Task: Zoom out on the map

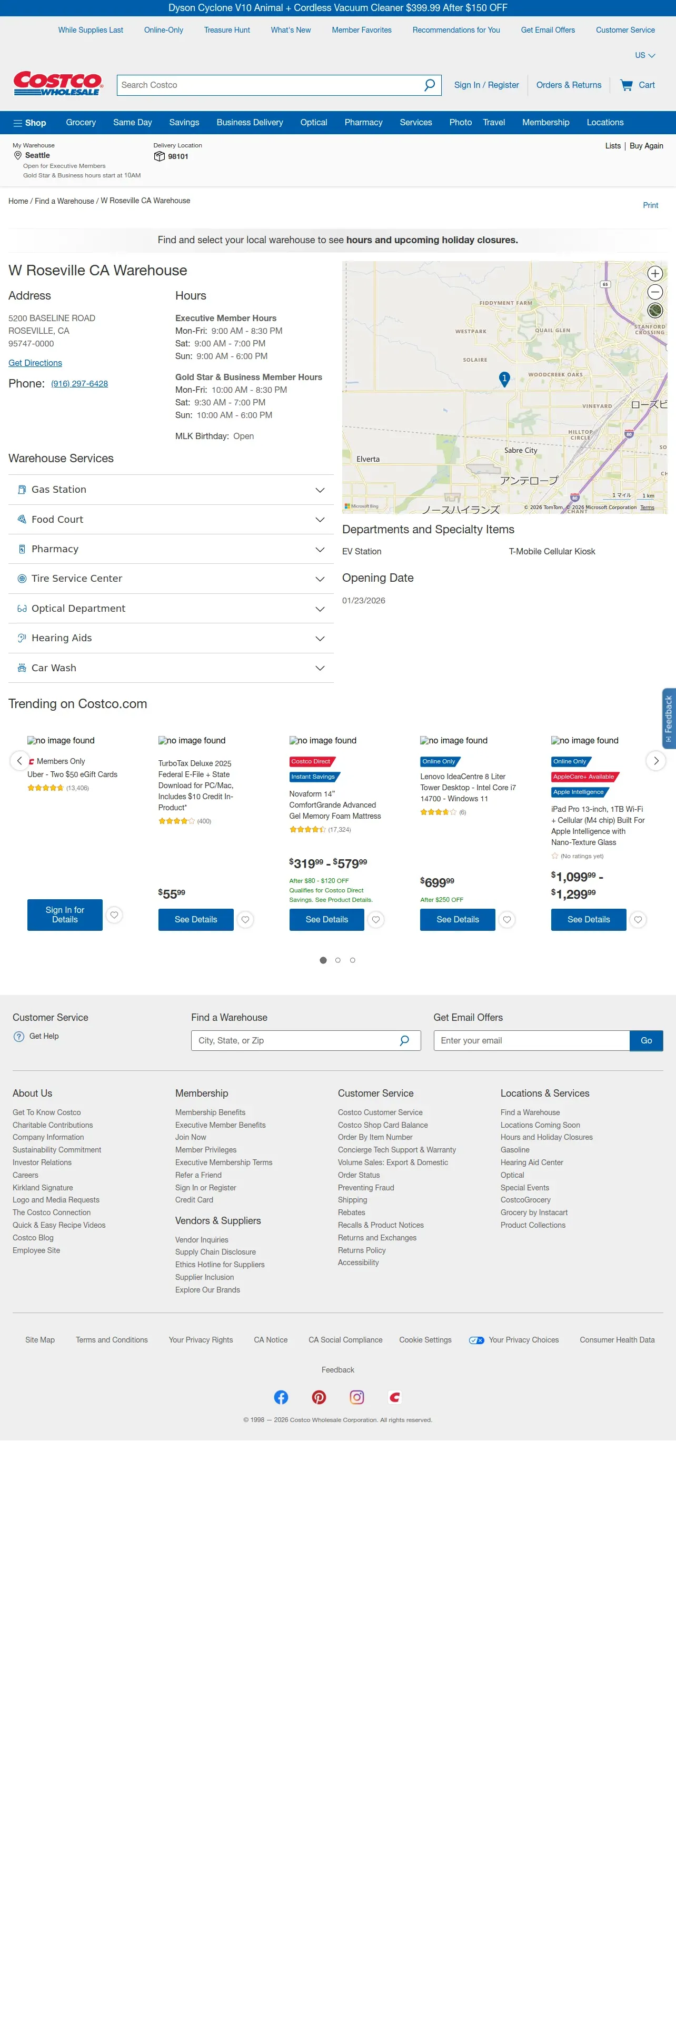Action: click(x=655, y=292)
